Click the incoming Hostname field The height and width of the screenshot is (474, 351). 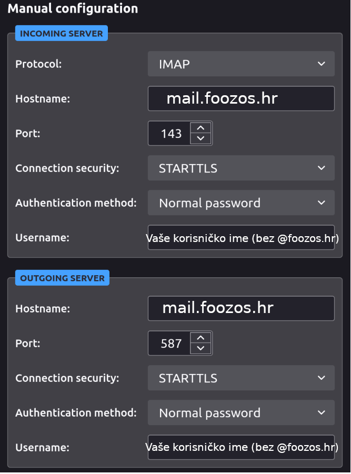pos(241,98)
